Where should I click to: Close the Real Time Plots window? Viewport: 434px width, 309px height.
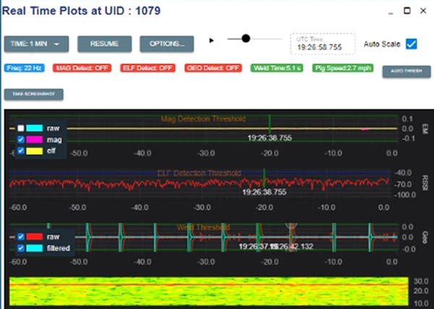[423, 11]
